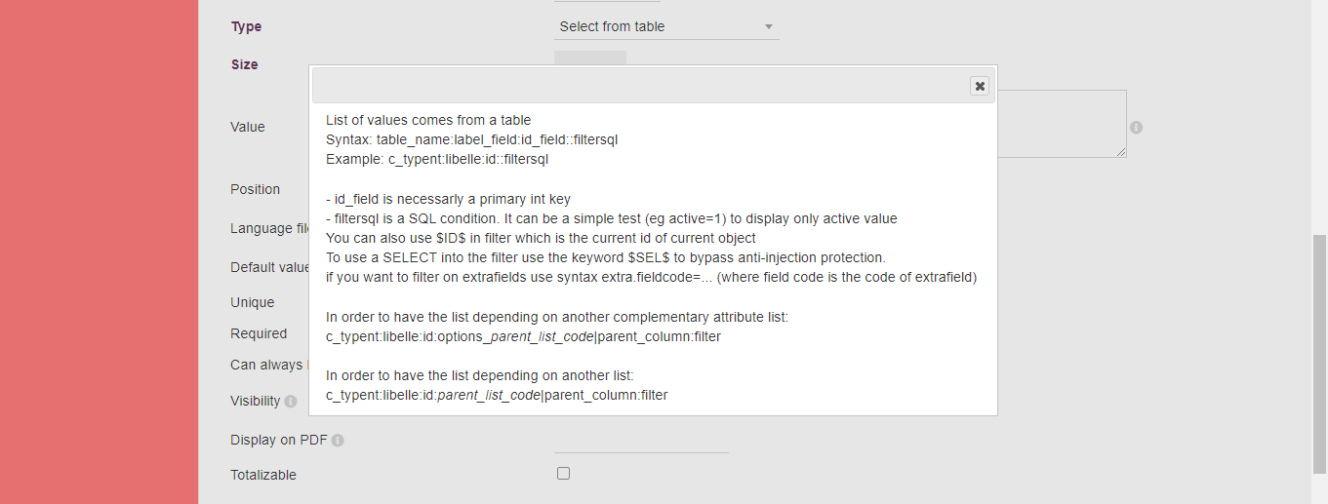Click the red left sidebar panel

coord(99,252)
